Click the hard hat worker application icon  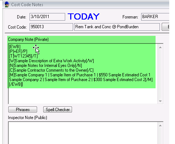tap(7, 4)
